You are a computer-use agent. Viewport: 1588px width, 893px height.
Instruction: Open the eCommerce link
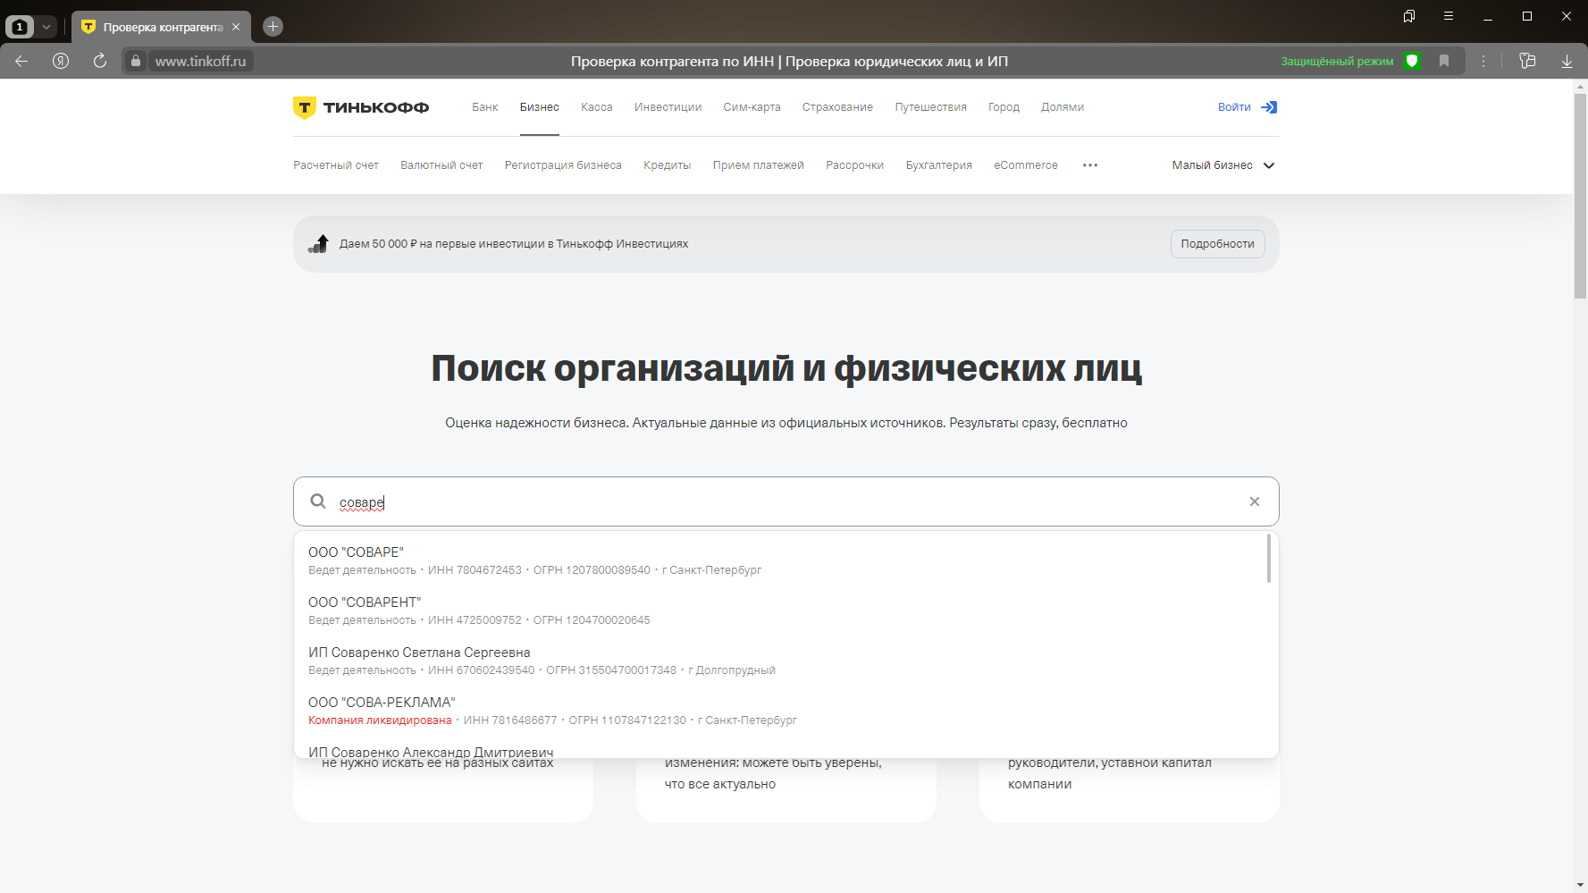pos(1026,165)
